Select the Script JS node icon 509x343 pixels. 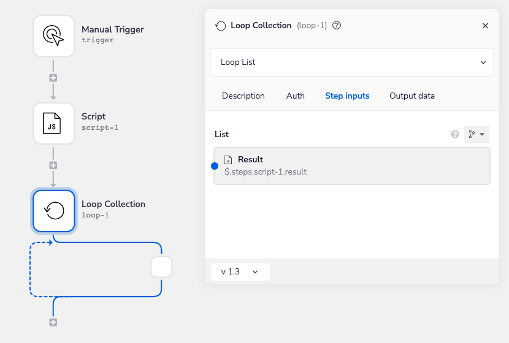pos(53,123)
